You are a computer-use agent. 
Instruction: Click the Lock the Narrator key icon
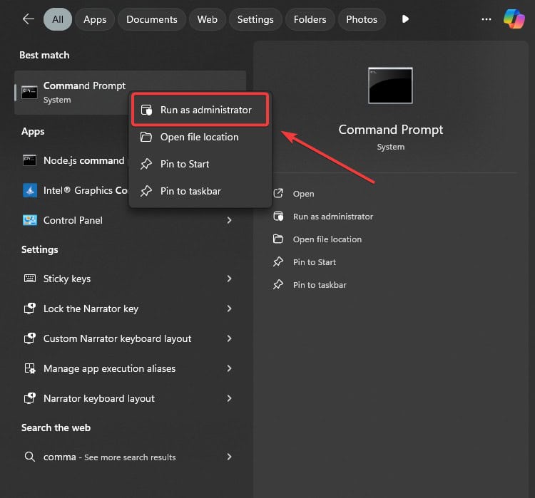click(x=30, y=308)
